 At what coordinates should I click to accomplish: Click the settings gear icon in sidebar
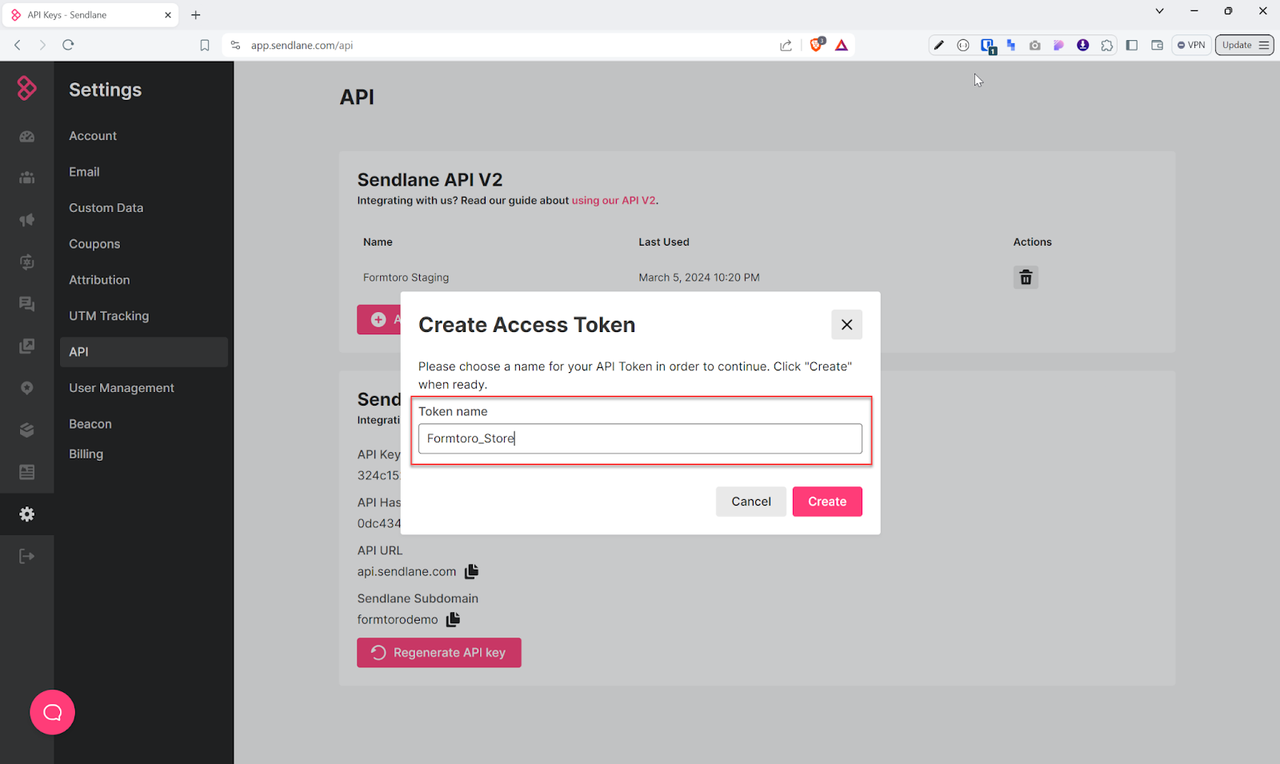tap(27, 514)
